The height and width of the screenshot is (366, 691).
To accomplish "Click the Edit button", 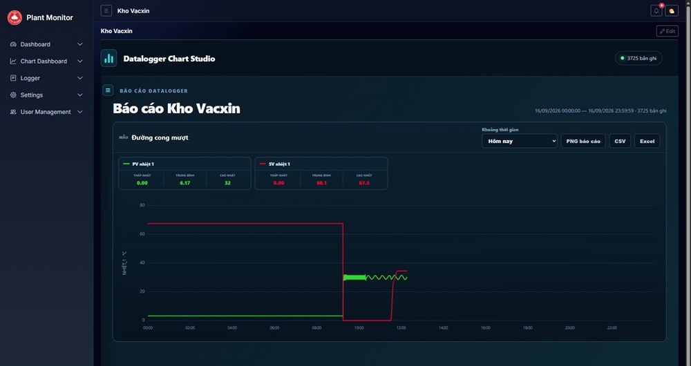I will pos(668,31).
